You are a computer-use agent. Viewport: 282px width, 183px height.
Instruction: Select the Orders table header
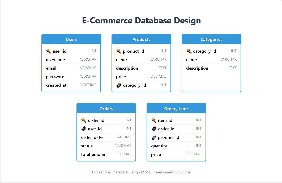tap(106, 109)
